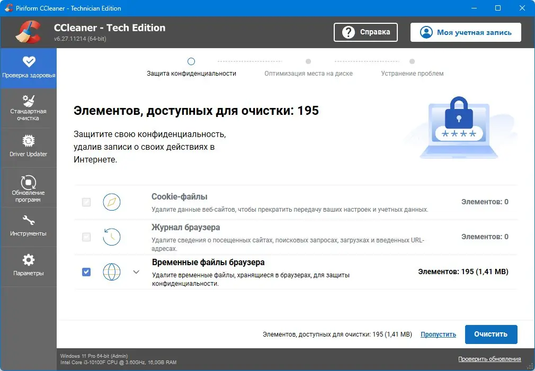Select the Стандартная очистка tool

[x=29, y=107]
